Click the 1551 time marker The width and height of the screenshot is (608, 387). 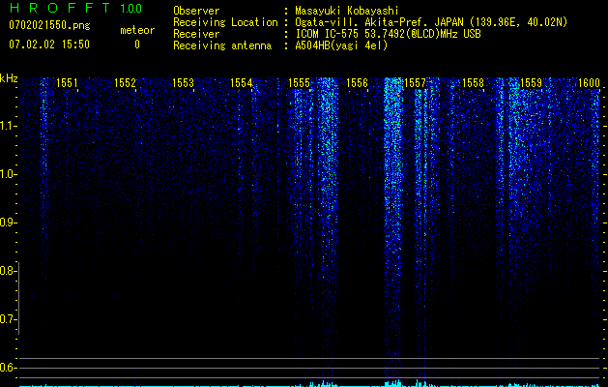(x=67, y=82)
